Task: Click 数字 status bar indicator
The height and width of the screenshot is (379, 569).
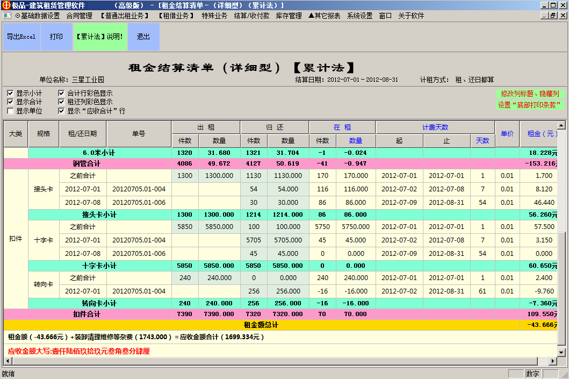Action: click(x=532, y=374)
